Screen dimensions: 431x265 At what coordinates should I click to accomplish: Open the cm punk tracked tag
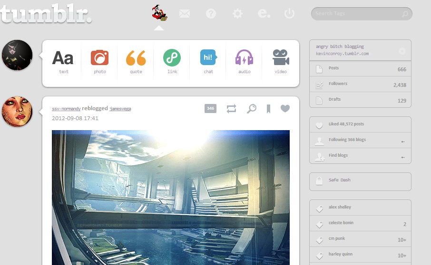click(x=361, y=239)
